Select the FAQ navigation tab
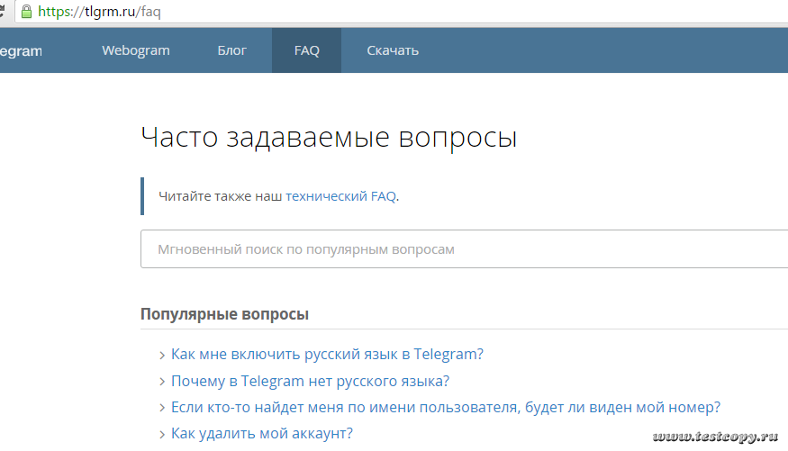The width and height of the screenshot is (788, 451). point(306,50)
